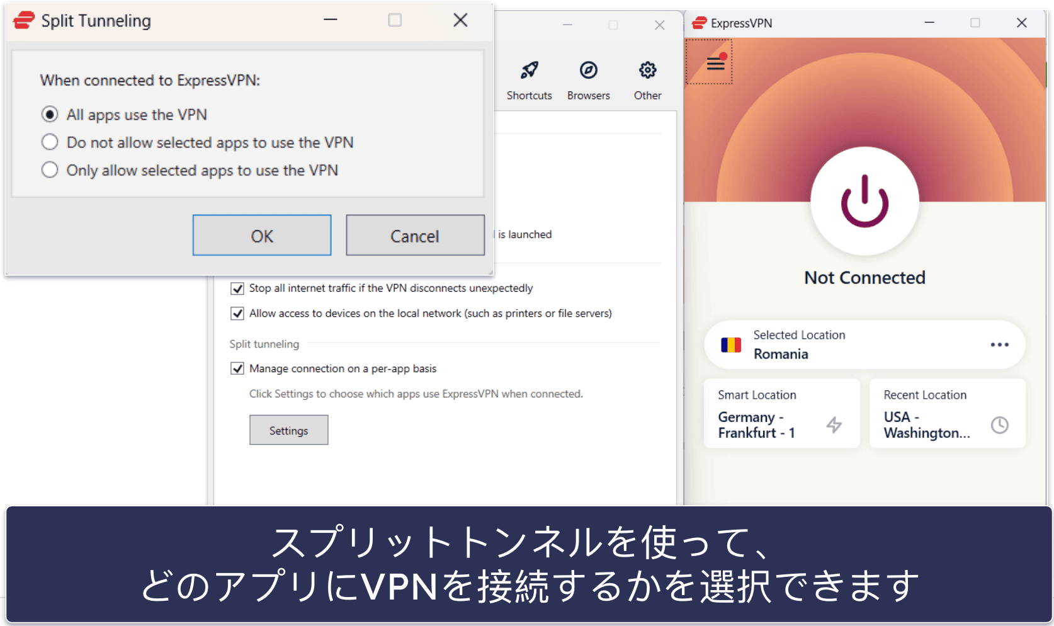Screen dimensions: 1054x626
Task: Click 'When connected to ExpressVPN:' label
Action: (150, 81)
